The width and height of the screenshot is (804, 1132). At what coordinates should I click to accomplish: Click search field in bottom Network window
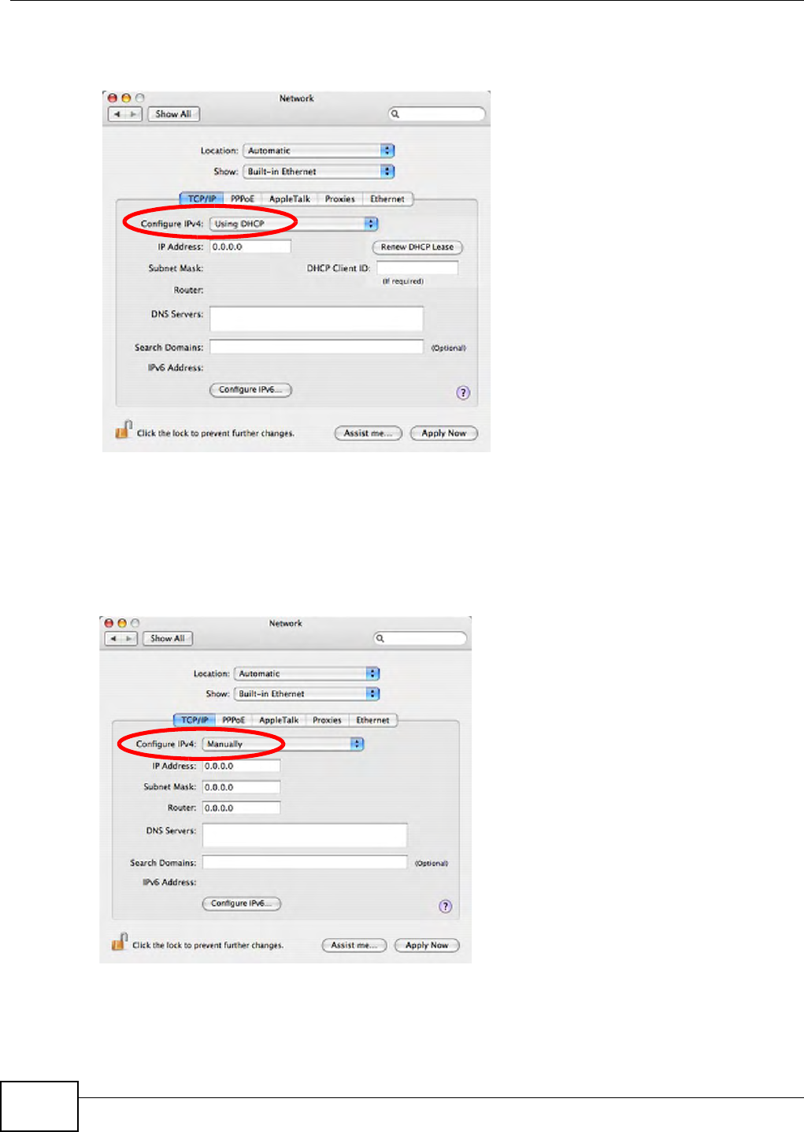421,638
